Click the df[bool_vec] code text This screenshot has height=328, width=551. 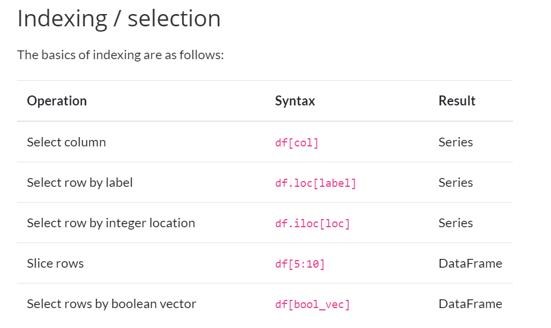pos(313,304)
